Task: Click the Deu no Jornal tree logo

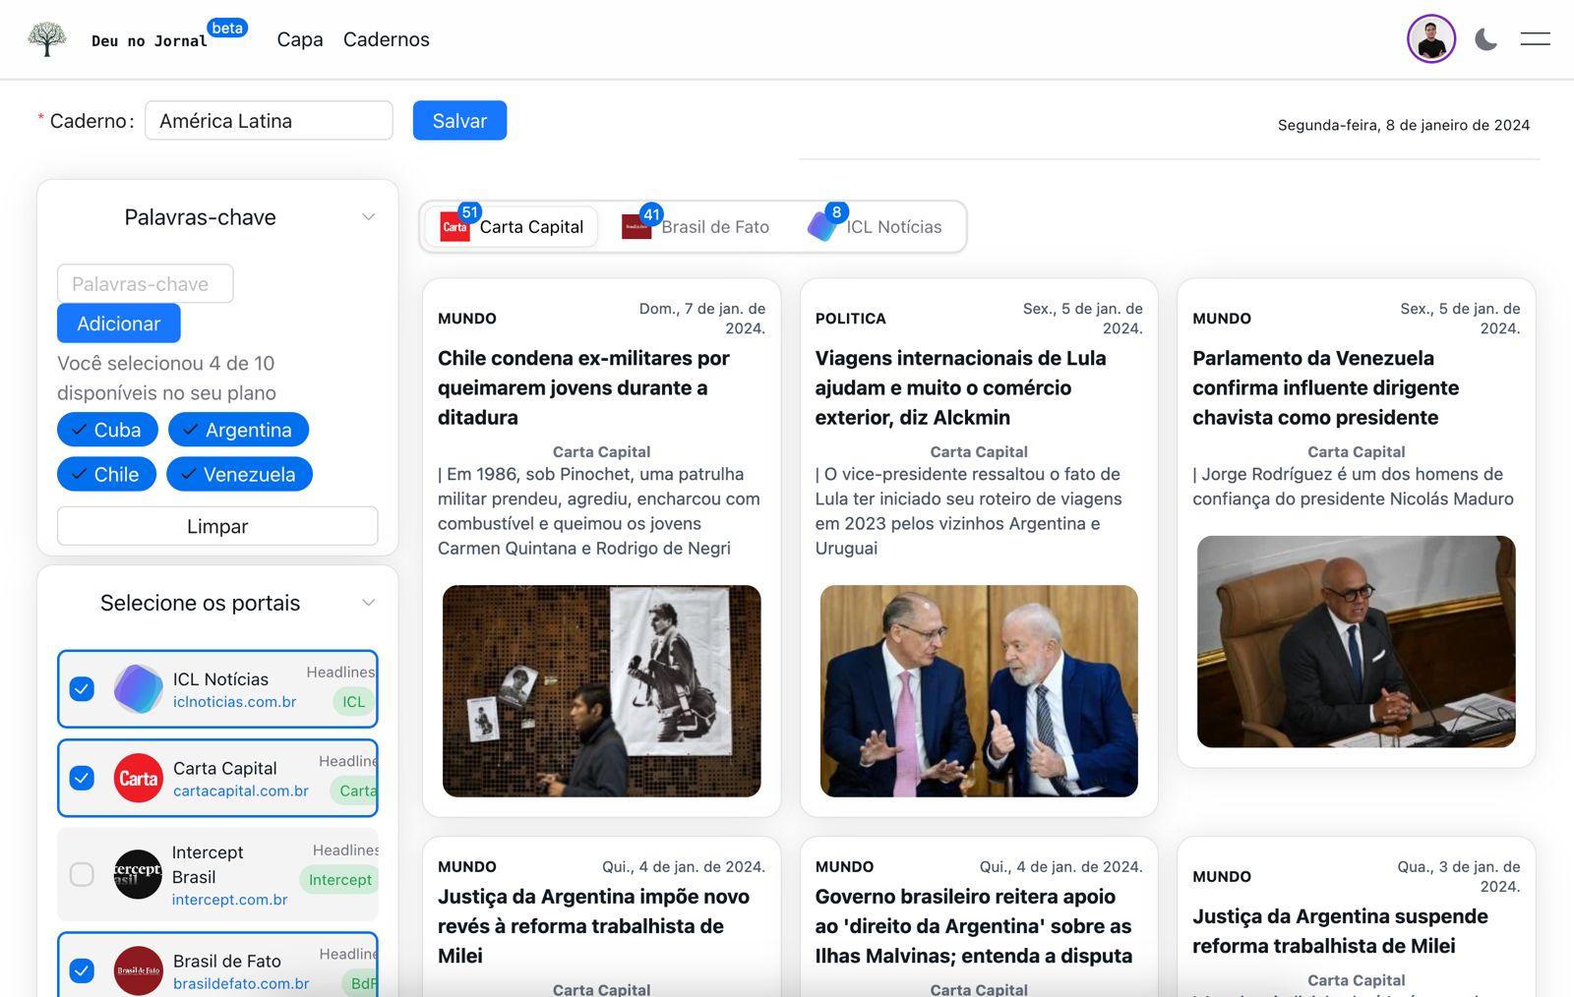Action: coord(46,38)
